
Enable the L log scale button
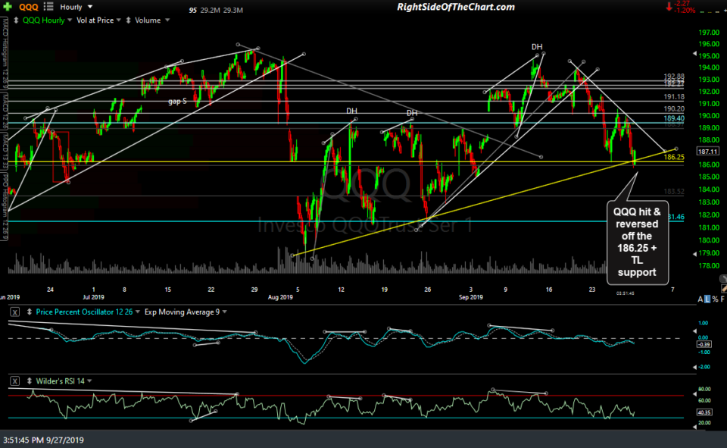pos(707,299)
